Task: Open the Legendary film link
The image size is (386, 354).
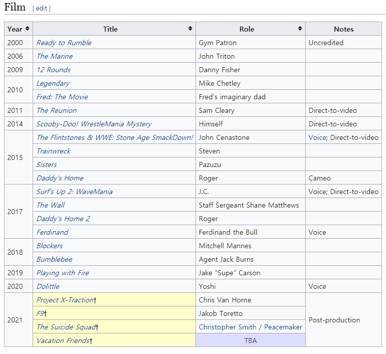Action: (x=53, y=83)
